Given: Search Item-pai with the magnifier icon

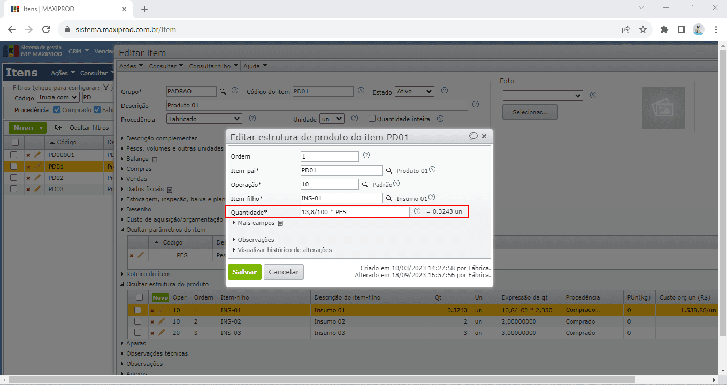Looking at the screenshot, I should (389, 171).
